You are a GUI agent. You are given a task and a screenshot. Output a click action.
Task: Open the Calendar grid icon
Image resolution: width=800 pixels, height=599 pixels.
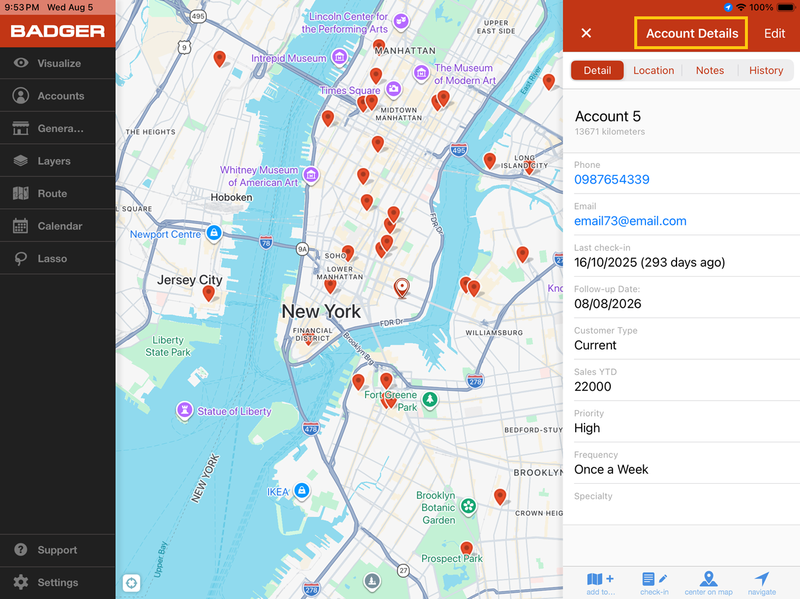21,226
